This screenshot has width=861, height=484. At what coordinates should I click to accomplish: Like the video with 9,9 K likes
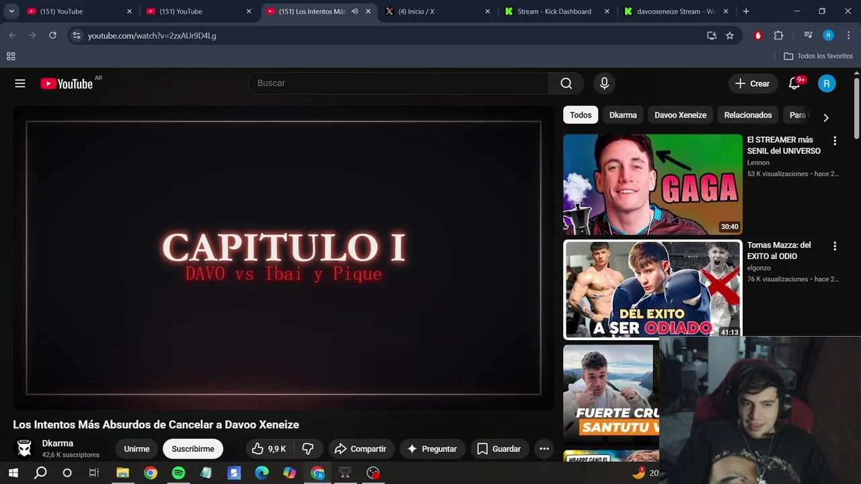(x=268, y=448)
